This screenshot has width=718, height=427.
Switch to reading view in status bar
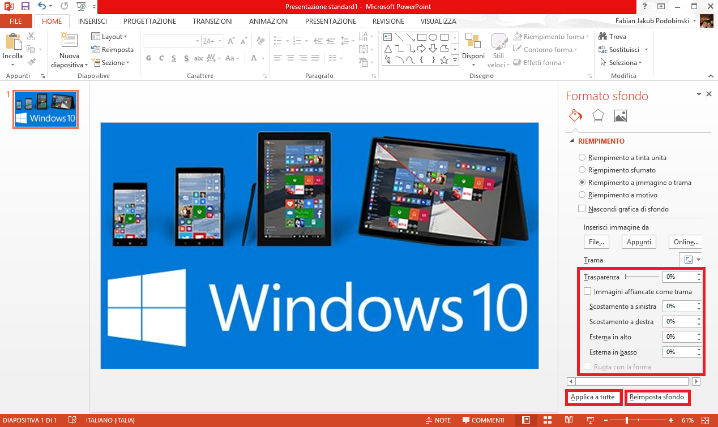pyautogui.click(x=569, y=420)
